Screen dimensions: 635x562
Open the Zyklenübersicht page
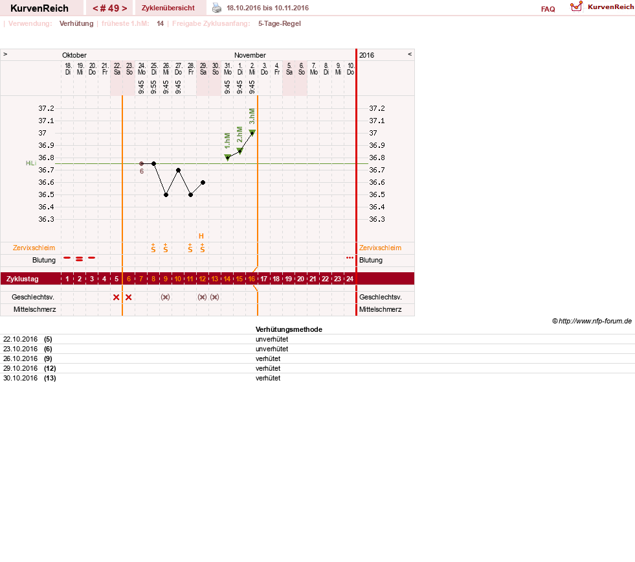[x=168, y=8]
